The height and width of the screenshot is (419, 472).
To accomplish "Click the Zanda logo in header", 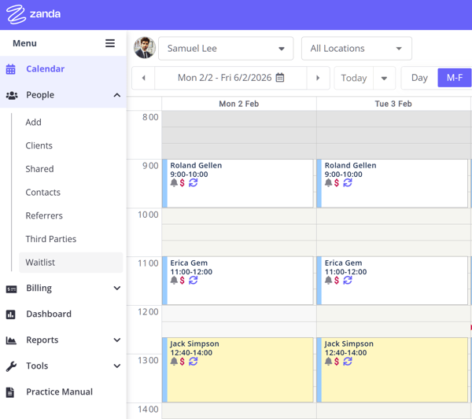I will click(x=34, y=14).
